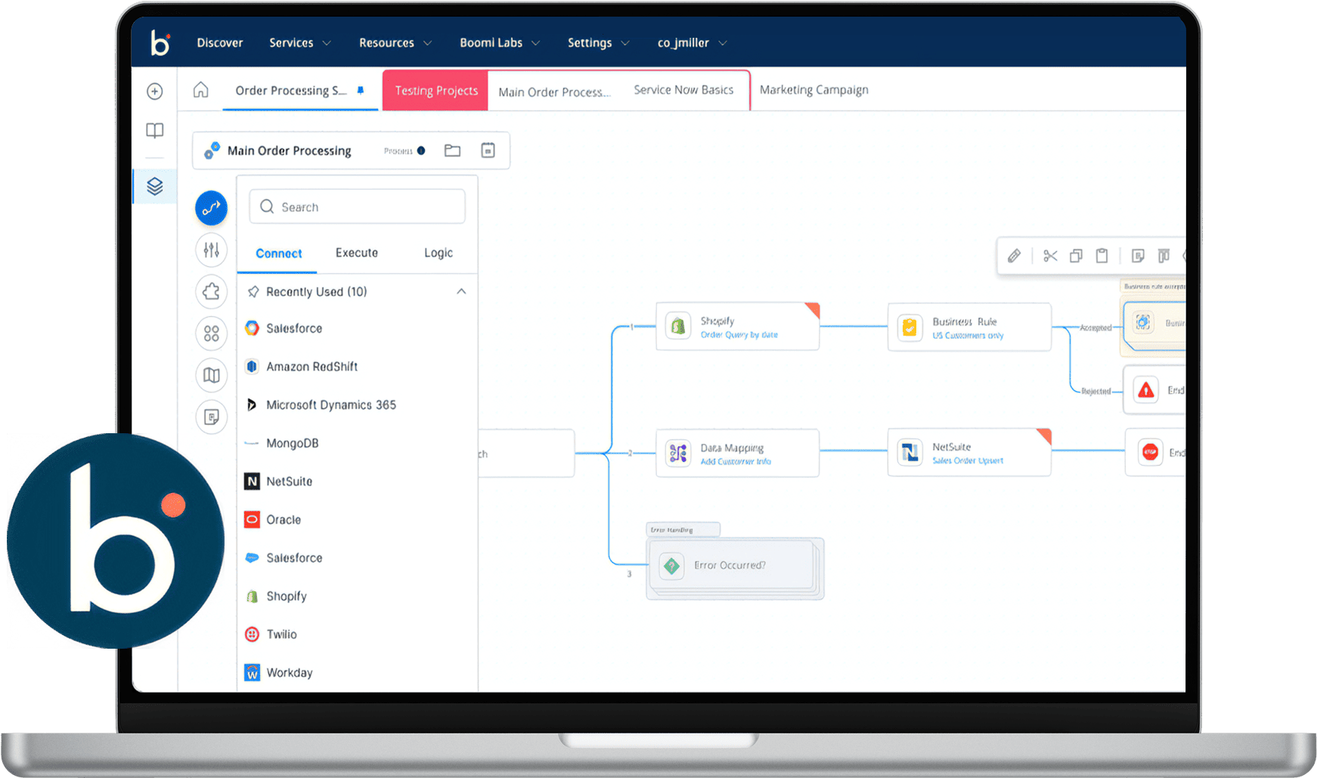
Task: Click Discover in the top navigation
Action: (219, 43)
